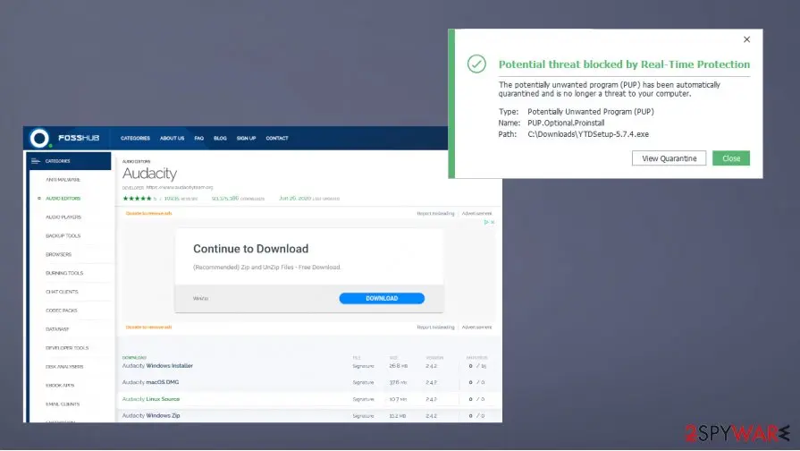Dismiss the ad with its small x icon
Screen dimensions: 800x451
493,222
